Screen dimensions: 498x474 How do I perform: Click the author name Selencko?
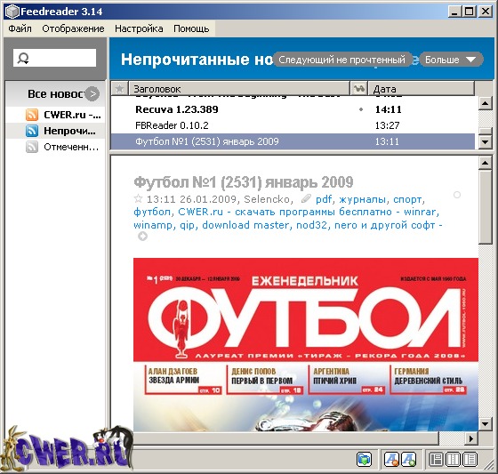[267, 199]
